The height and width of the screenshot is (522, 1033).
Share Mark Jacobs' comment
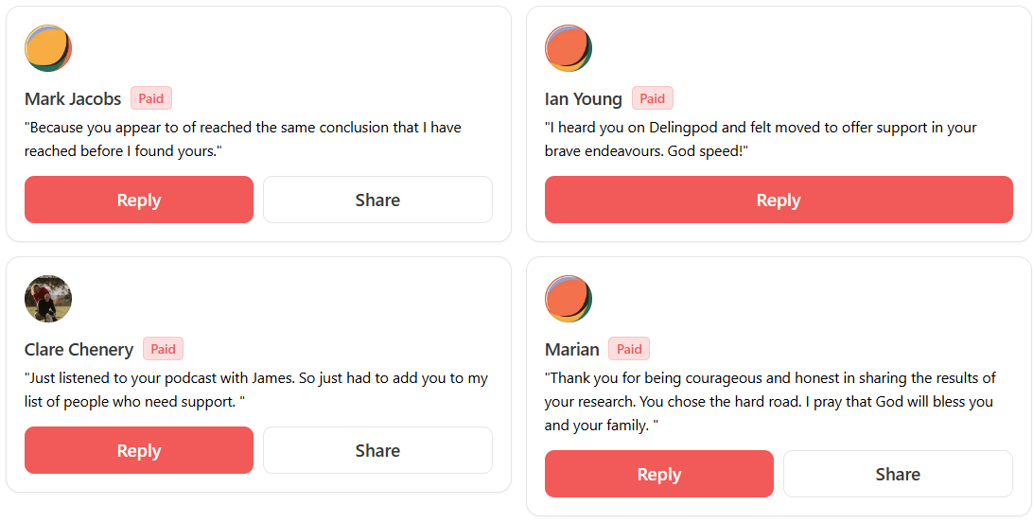377,200
